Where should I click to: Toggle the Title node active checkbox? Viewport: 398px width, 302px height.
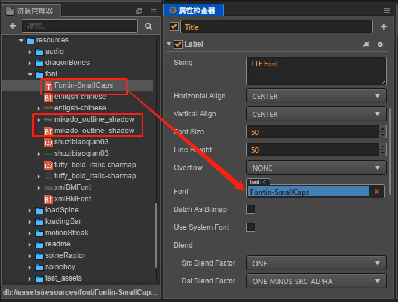click(x=174, y=27)
